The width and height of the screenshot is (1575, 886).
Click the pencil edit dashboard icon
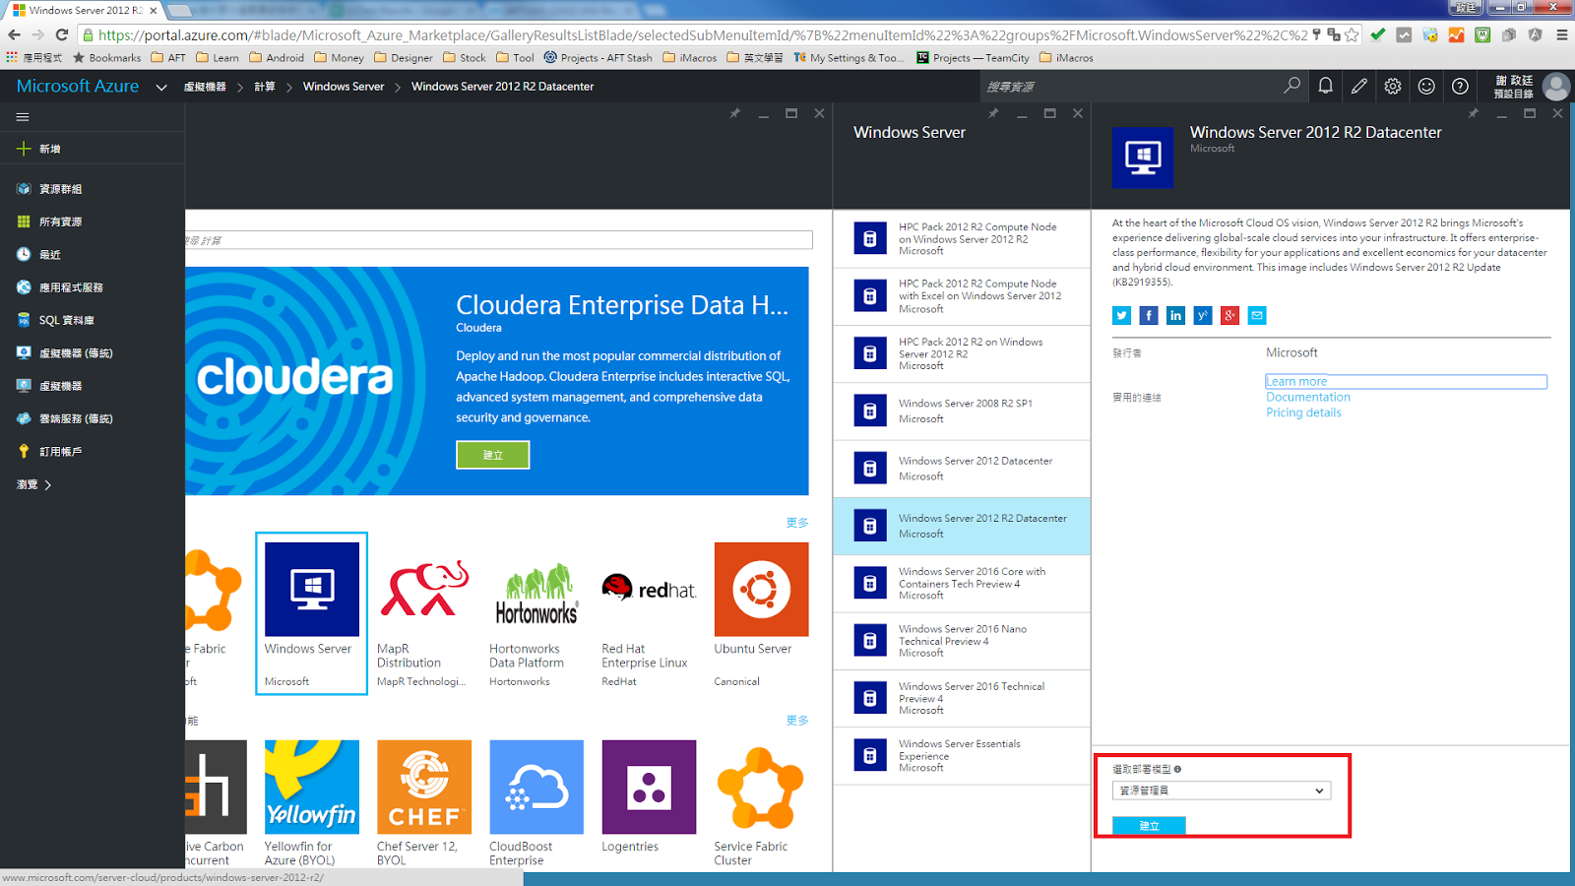click(1359, 86)
